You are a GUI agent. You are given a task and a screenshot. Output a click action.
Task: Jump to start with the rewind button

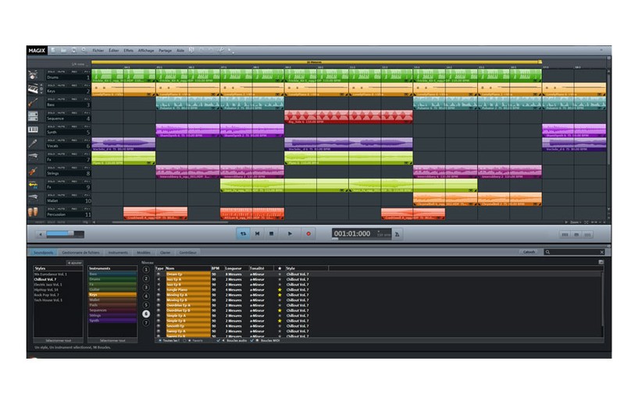[258, 234]
